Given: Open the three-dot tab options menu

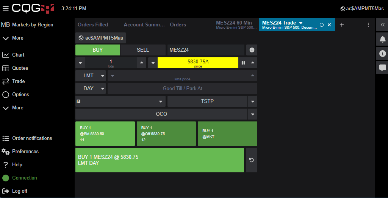Looking at the screenshot, I should [368, 25].
